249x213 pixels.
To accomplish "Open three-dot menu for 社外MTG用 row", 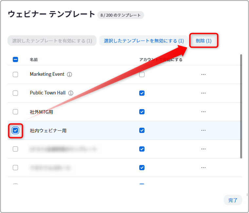I will [x=203, y=112].
